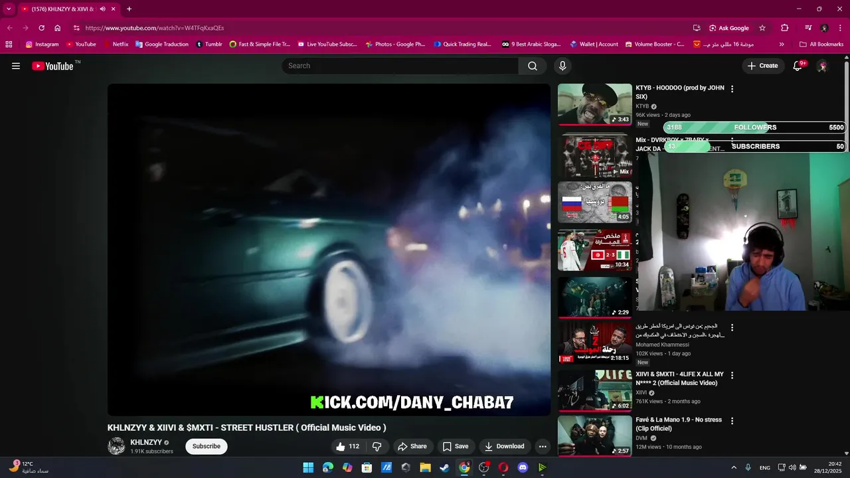Open the Tumblr bookmark
Screen dimensions: 850x478
coord(209,44)
